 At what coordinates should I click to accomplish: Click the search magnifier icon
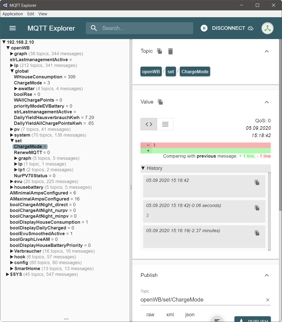[94, 28]
